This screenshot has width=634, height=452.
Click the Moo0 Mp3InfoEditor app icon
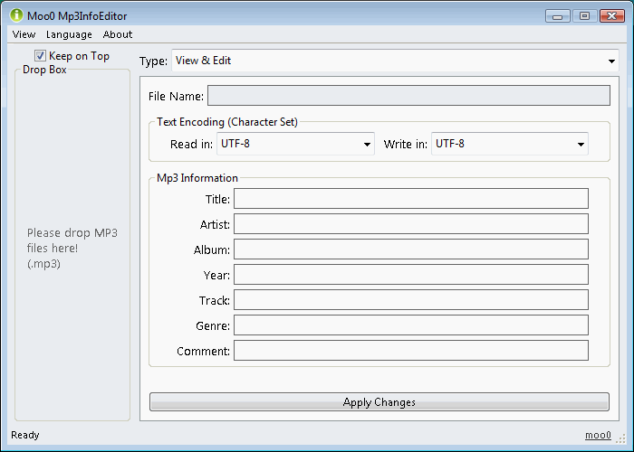(16, 15)
